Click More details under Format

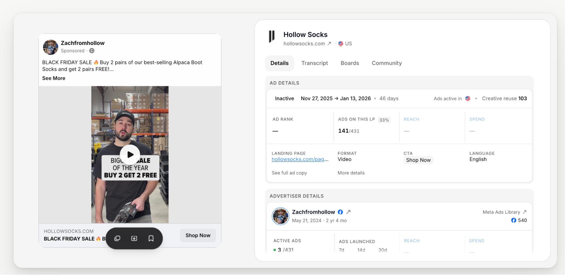coord(351,173)
